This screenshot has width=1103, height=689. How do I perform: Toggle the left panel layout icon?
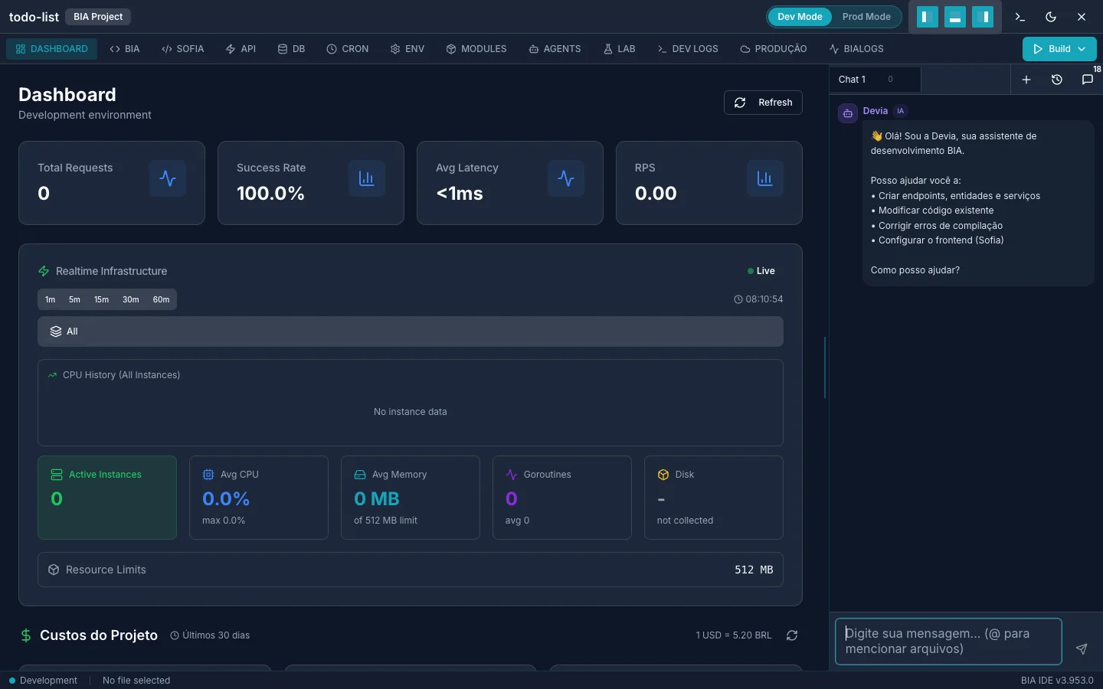point(927,17)
